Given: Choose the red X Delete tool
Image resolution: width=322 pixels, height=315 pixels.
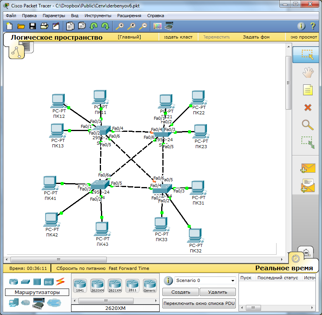Looking at the screenshot, I should click(x=308, y=107).
